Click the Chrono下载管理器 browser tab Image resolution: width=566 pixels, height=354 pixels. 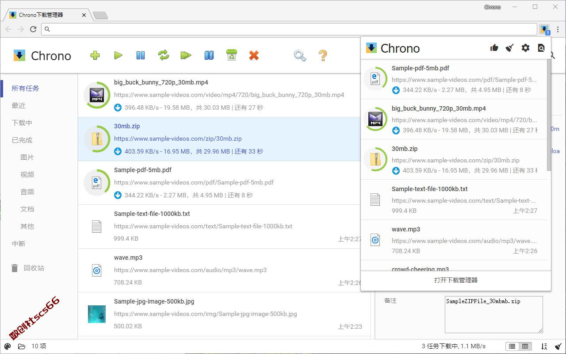[x=48, y=15]
